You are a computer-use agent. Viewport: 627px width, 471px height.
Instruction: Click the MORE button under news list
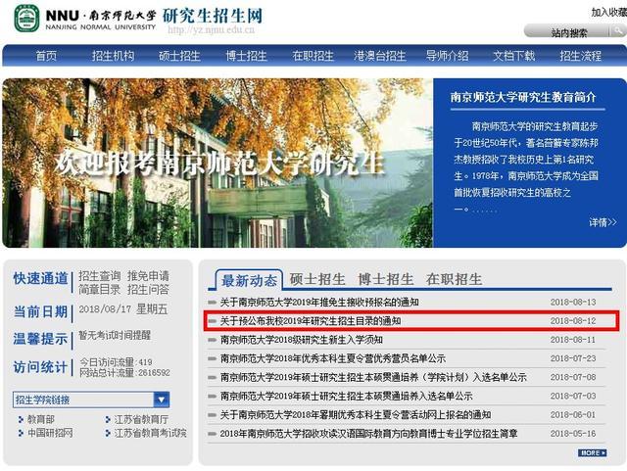592,453
